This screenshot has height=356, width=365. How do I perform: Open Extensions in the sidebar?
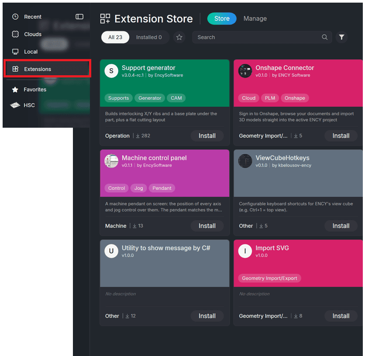point(47,68)
